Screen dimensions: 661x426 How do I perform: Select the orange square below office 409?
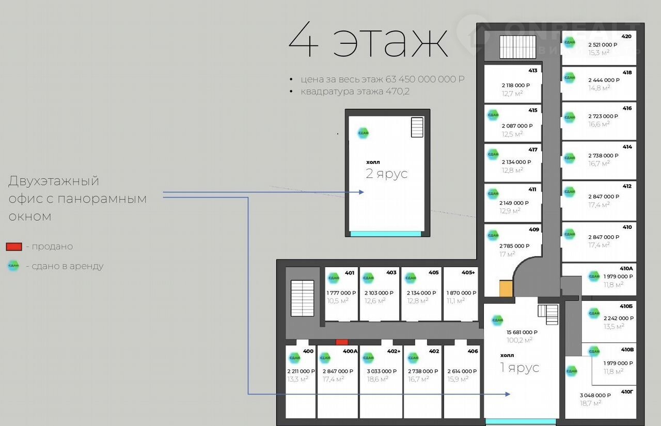506,288
